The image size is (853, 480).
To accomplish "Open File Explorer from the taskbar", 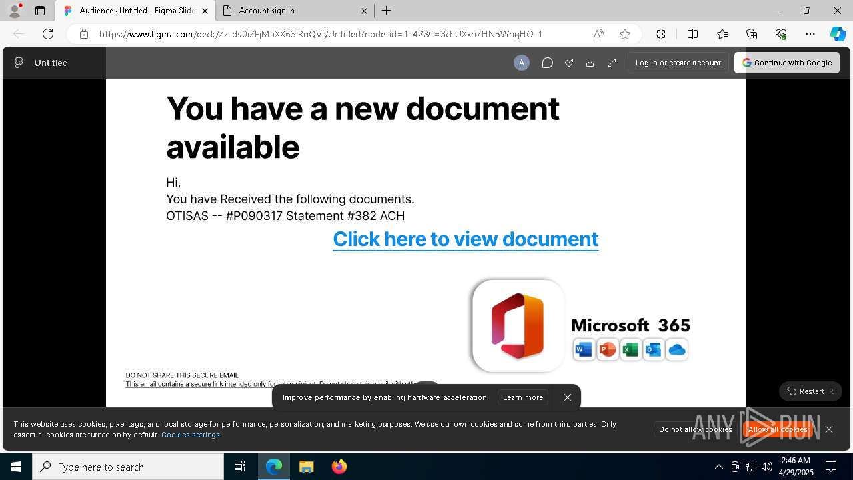I will coord(306,467).
